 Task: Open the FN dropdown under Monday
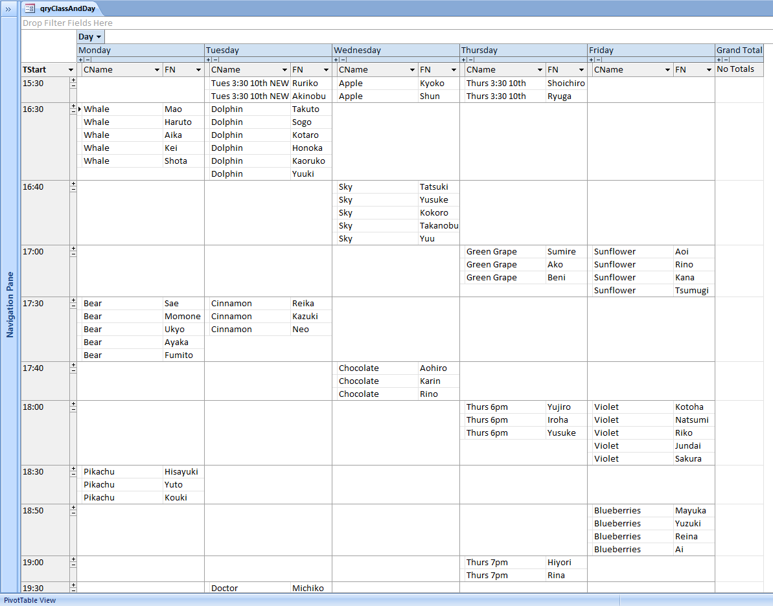click(x=199, y=70)
